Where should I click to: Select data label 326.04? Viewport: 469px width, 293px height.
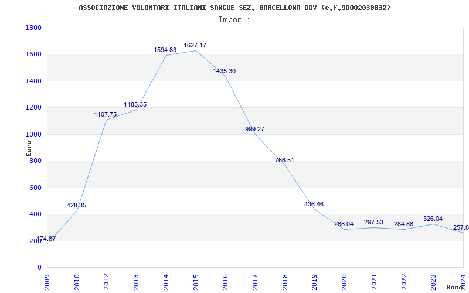click(433, 219)
